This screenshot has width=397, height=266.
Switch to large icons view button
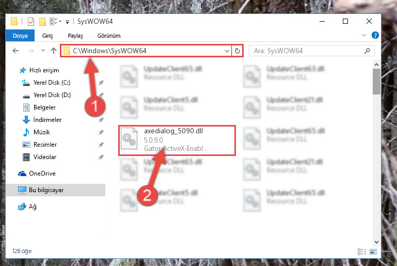pos(373,252)
